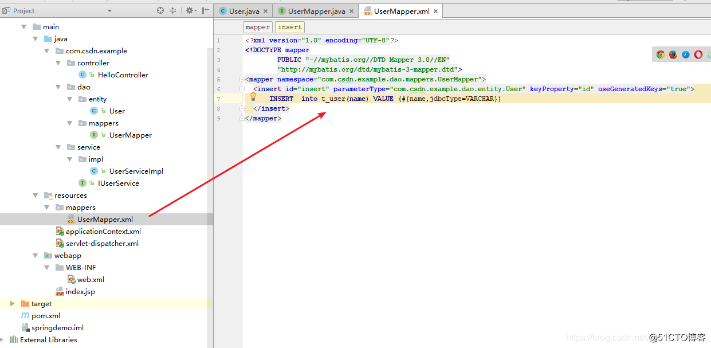Screen dimensions: 711x348
Task: Click fold marker beside closing mapper tag
Action: 242,119
